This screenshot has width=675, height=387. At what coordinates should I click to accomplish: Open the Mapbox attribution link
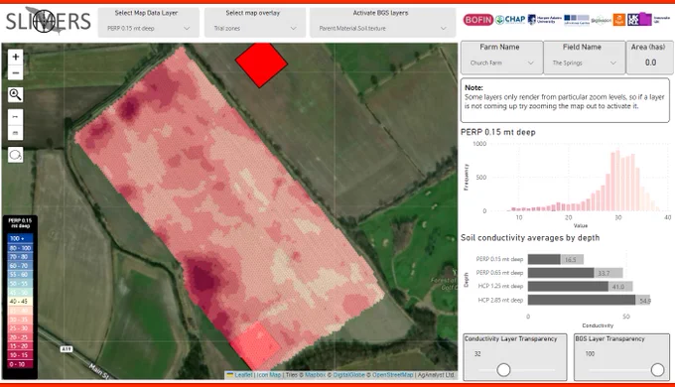[315, 375]
